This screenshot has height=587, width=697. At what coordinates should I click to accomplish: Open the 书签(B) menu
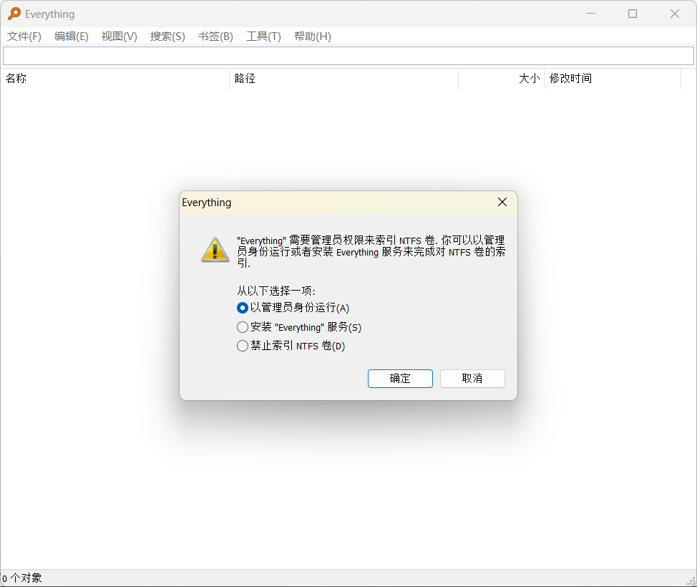coord(215,37)
